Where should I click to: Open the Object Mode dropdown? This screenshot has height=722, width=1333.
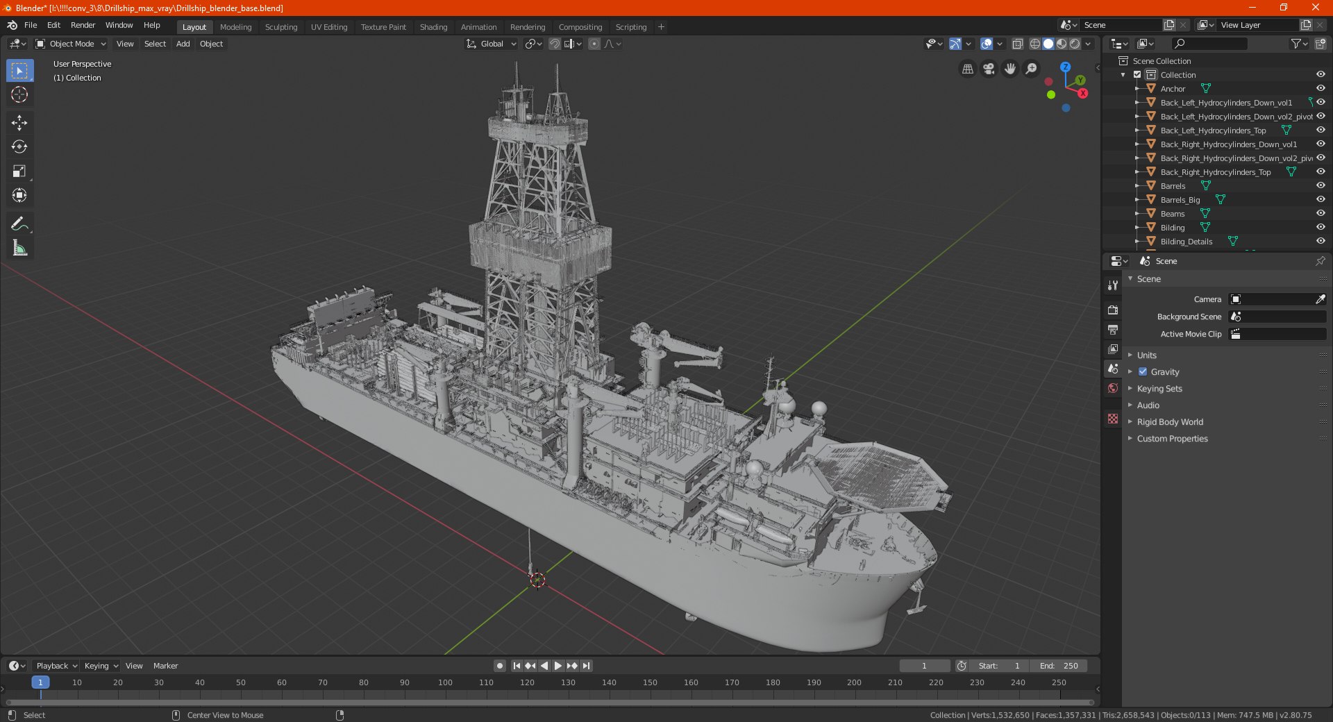coord(71,44)
